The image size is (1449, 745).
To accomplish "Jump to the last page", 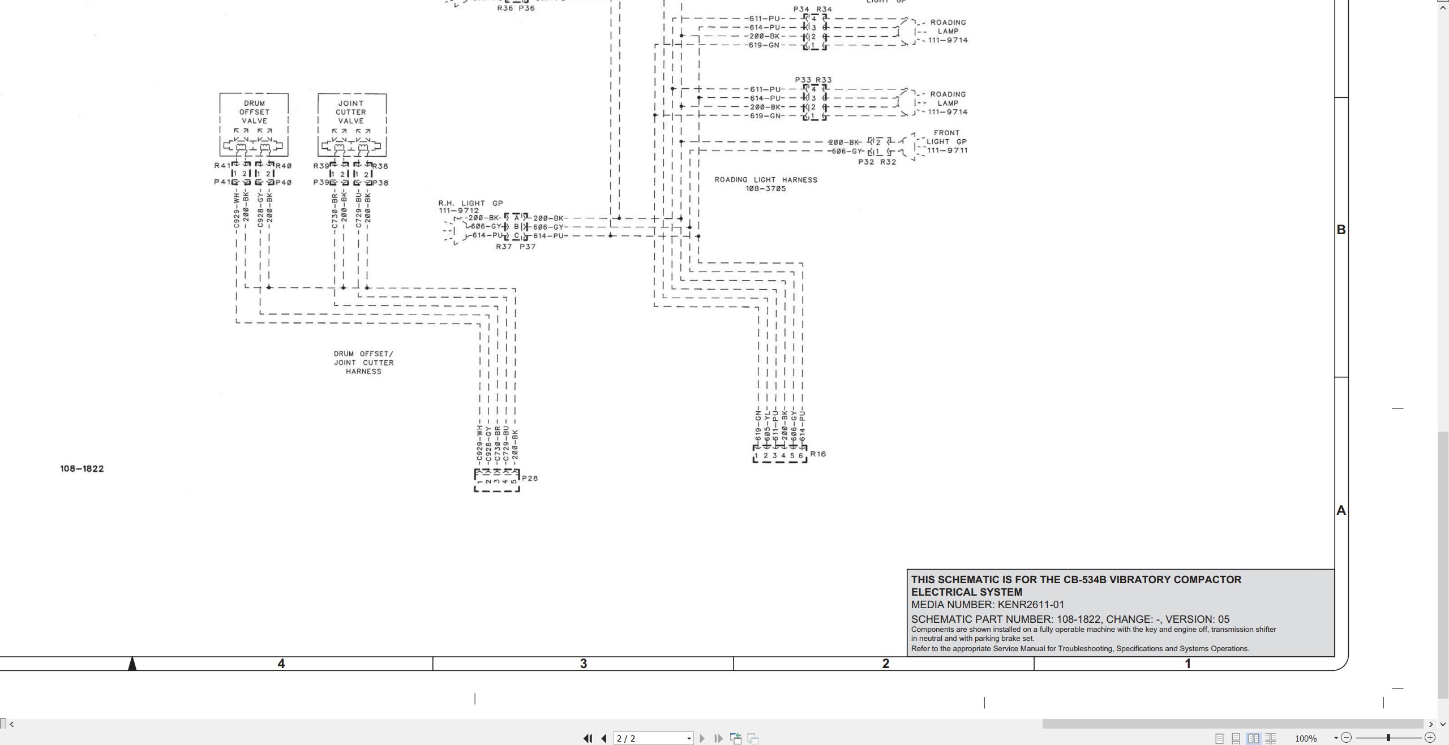I will [719, 738].
